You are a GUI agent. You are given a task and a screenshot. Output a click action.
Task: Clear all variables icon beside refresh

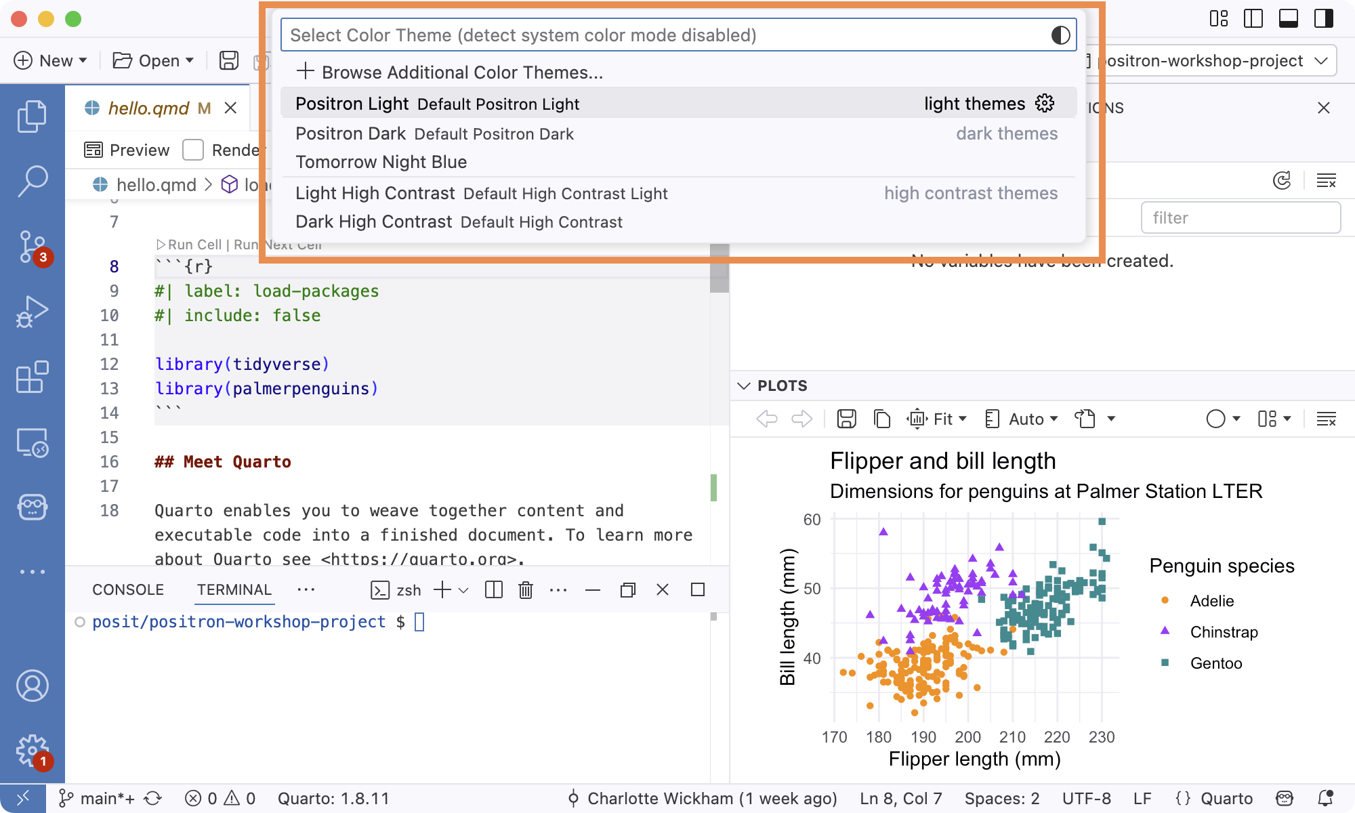(x=1326, y=180)
